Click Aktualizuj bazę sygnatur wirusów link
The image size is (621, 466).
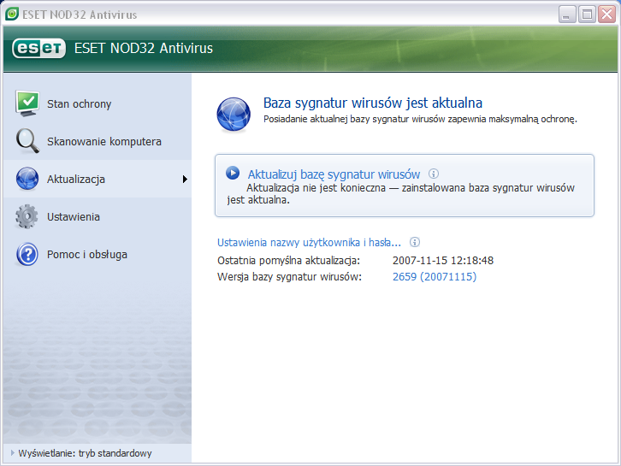click(334, 174)
